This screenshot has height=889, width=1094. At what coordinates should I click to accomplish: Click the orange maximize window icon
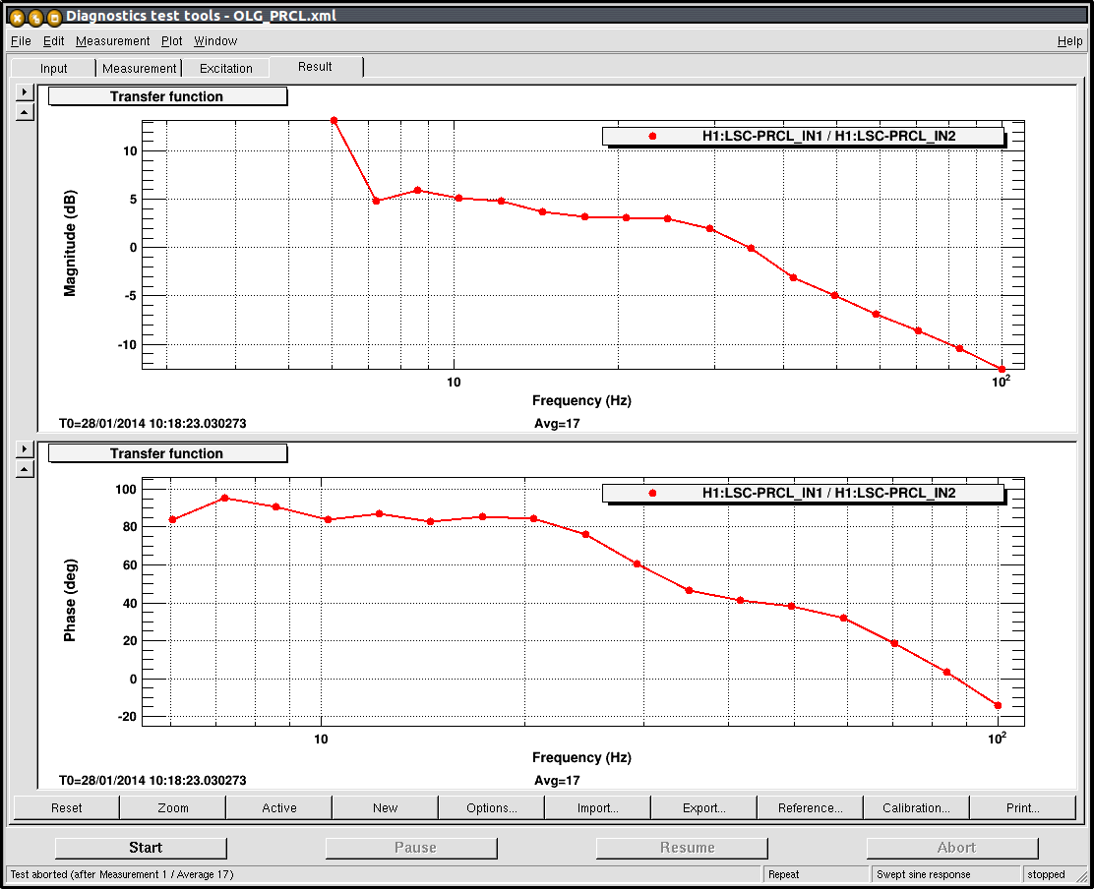coord(54,18)
